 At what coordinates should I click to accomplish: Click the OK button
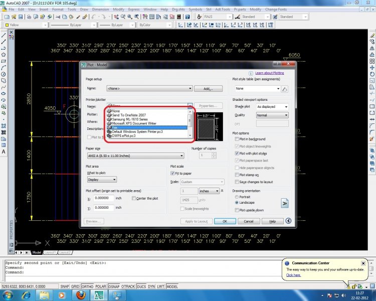pos(225,221)
